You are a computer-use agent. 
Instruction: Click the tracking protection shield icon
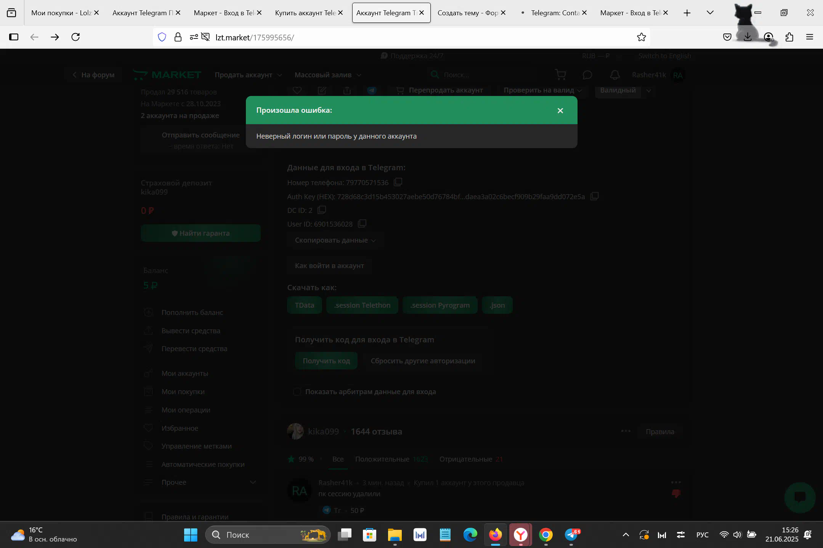click(162, 37)
